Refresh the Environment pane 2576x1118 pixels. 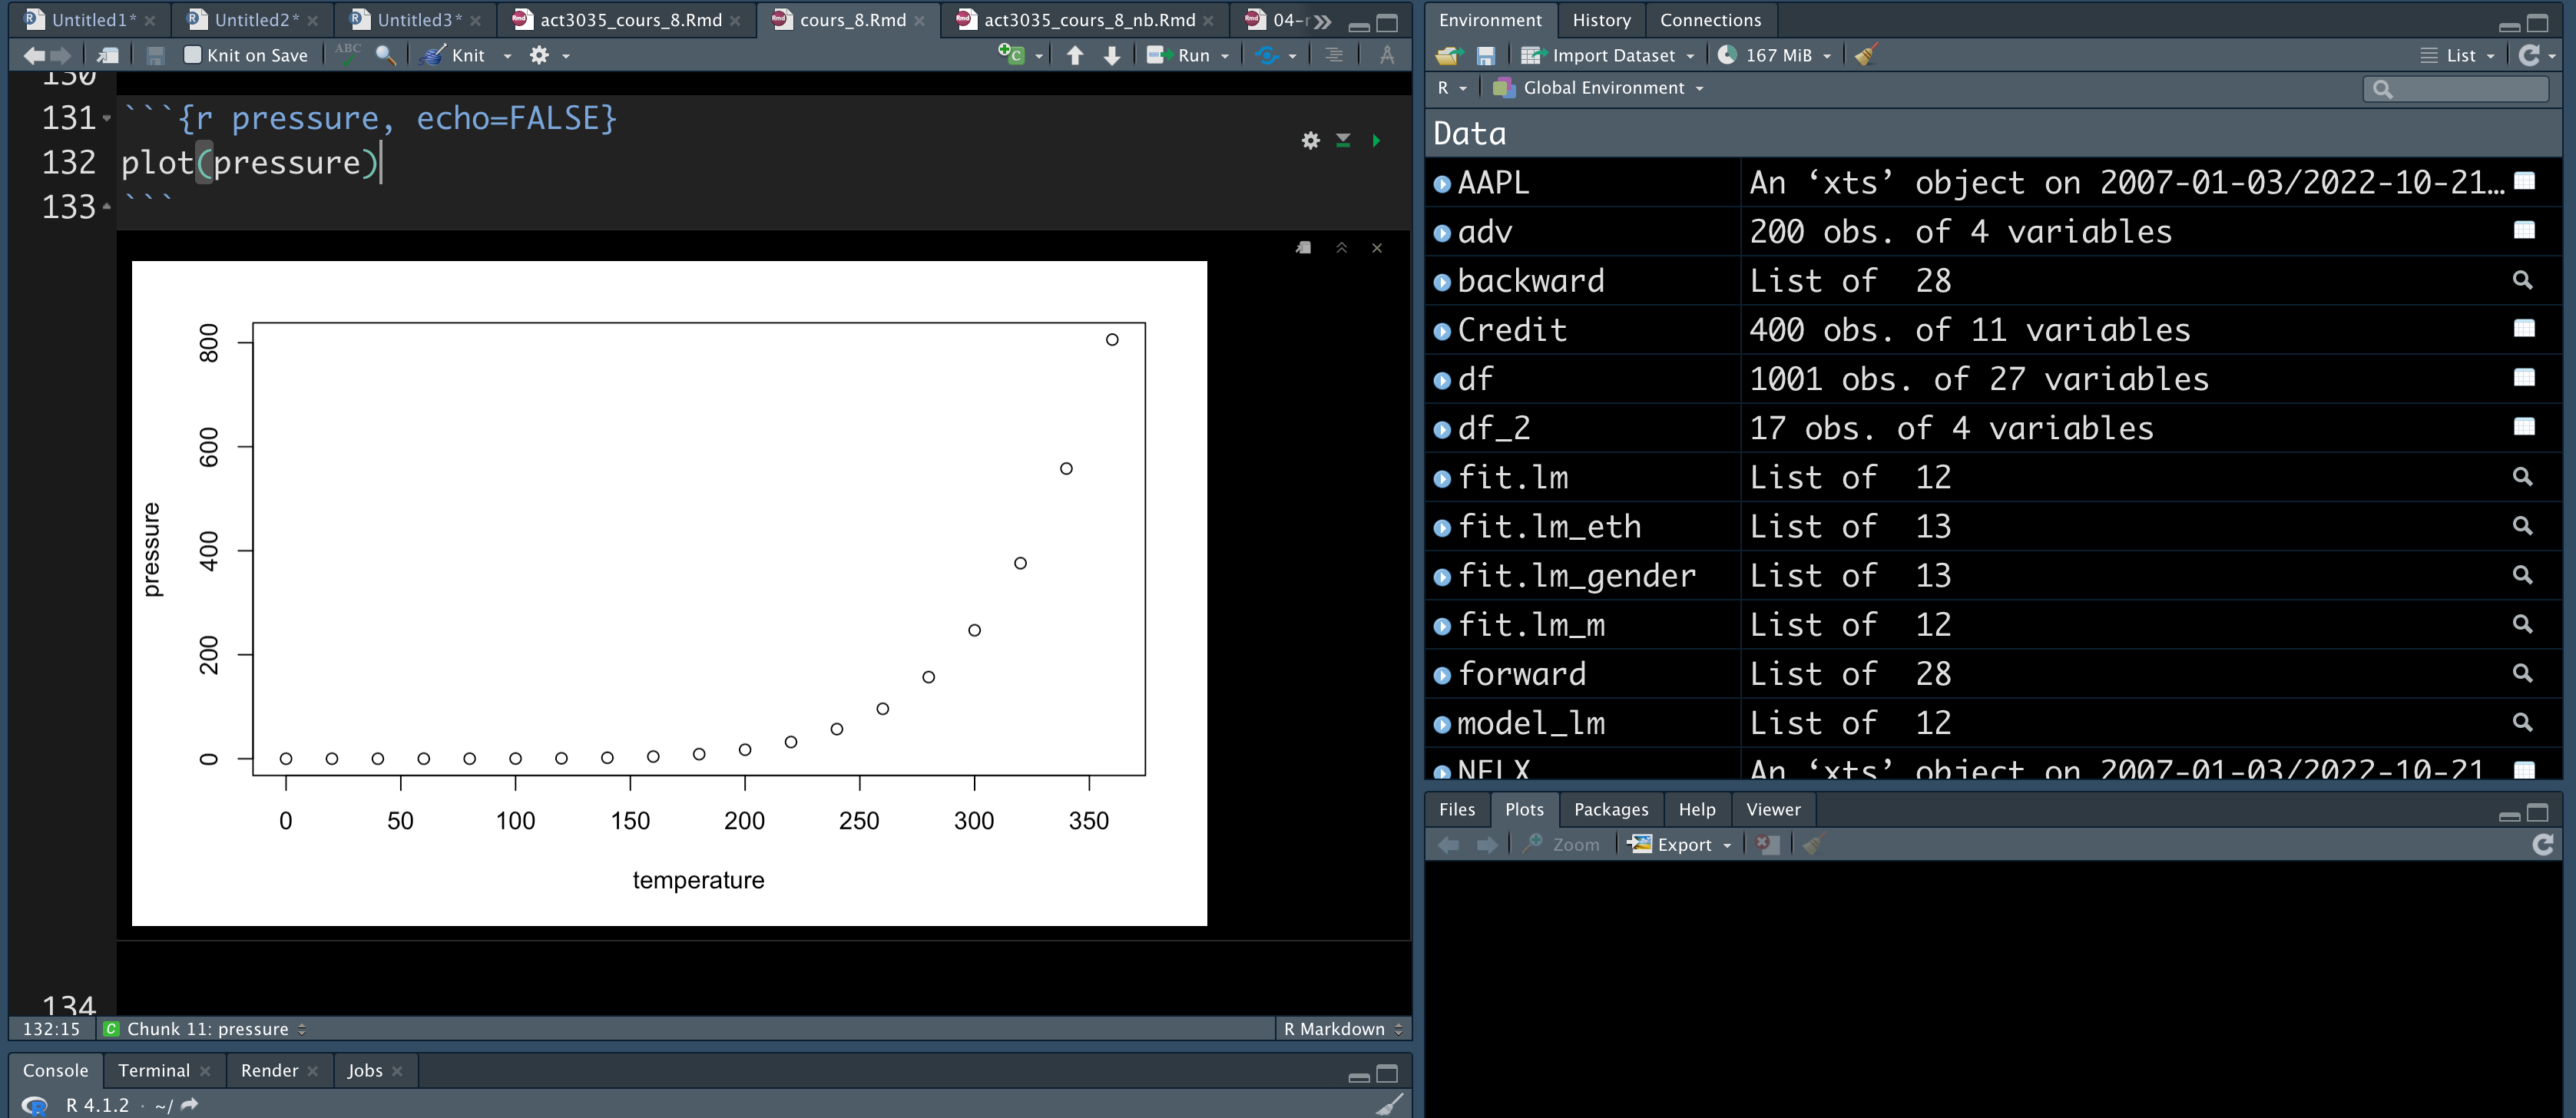click(2529, 55)
